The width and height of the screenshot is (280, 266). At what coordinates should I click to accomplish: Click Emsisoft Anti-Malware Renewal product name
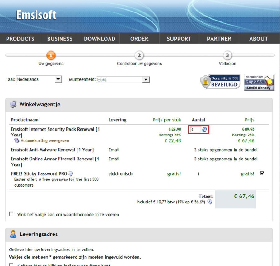pos(52,150)
